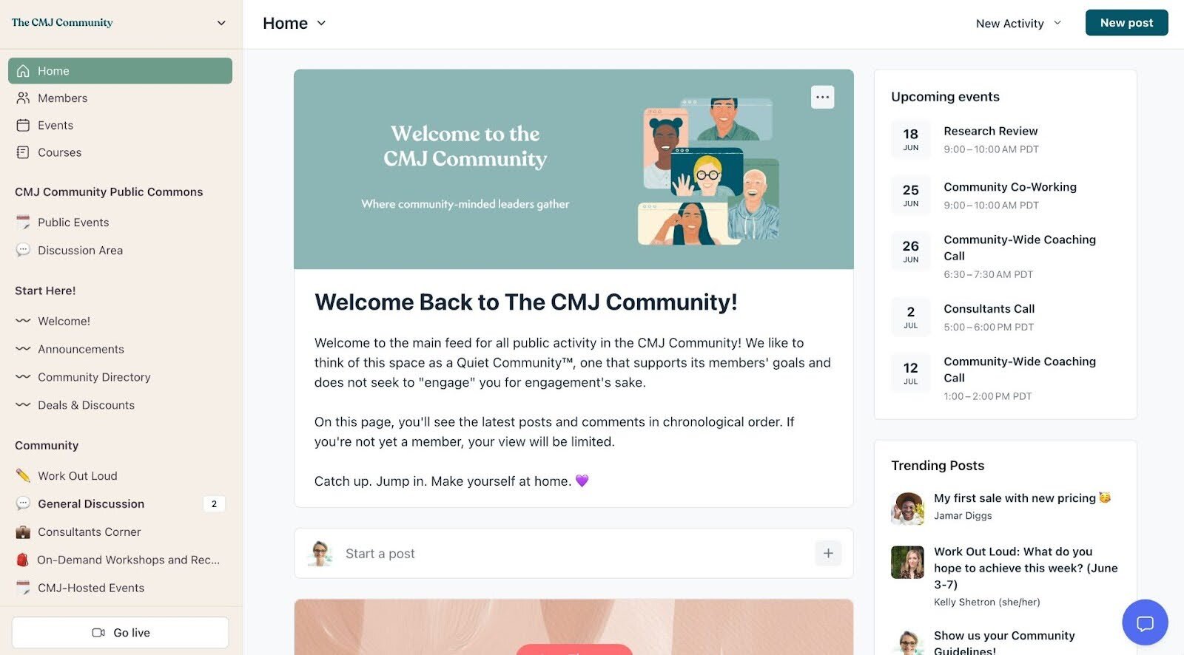Click the plus icon beside Start a post
The width and height of the screenshot is (1184, 655).
tap(828, 553)
